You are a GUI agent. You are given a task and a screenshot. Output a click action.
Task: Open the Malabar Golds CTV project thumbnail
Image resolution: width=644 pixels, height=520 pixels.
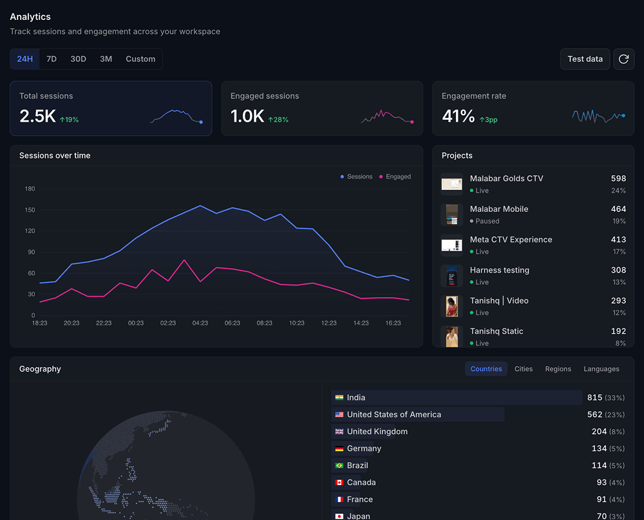click(x=452, y=184)
